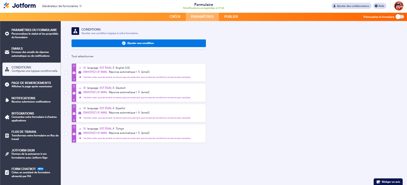407x185 pixels.
Task: Click drag handle of Deutsch condition
Action: [74, 86]
